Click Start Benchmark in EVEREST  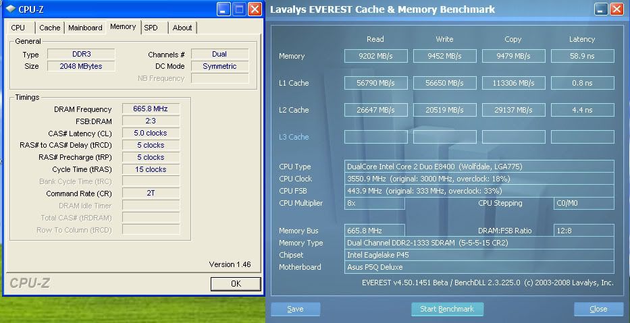point(447,309)
